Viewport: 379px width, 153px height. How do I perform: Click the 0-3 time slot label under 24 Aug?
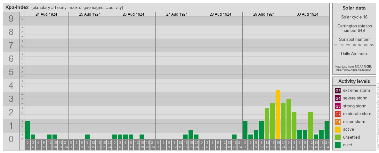click(x=28, y=145)
